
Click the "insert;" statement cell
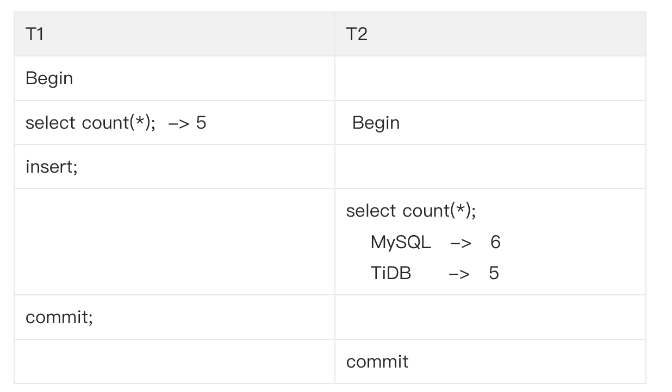[52, 167]
